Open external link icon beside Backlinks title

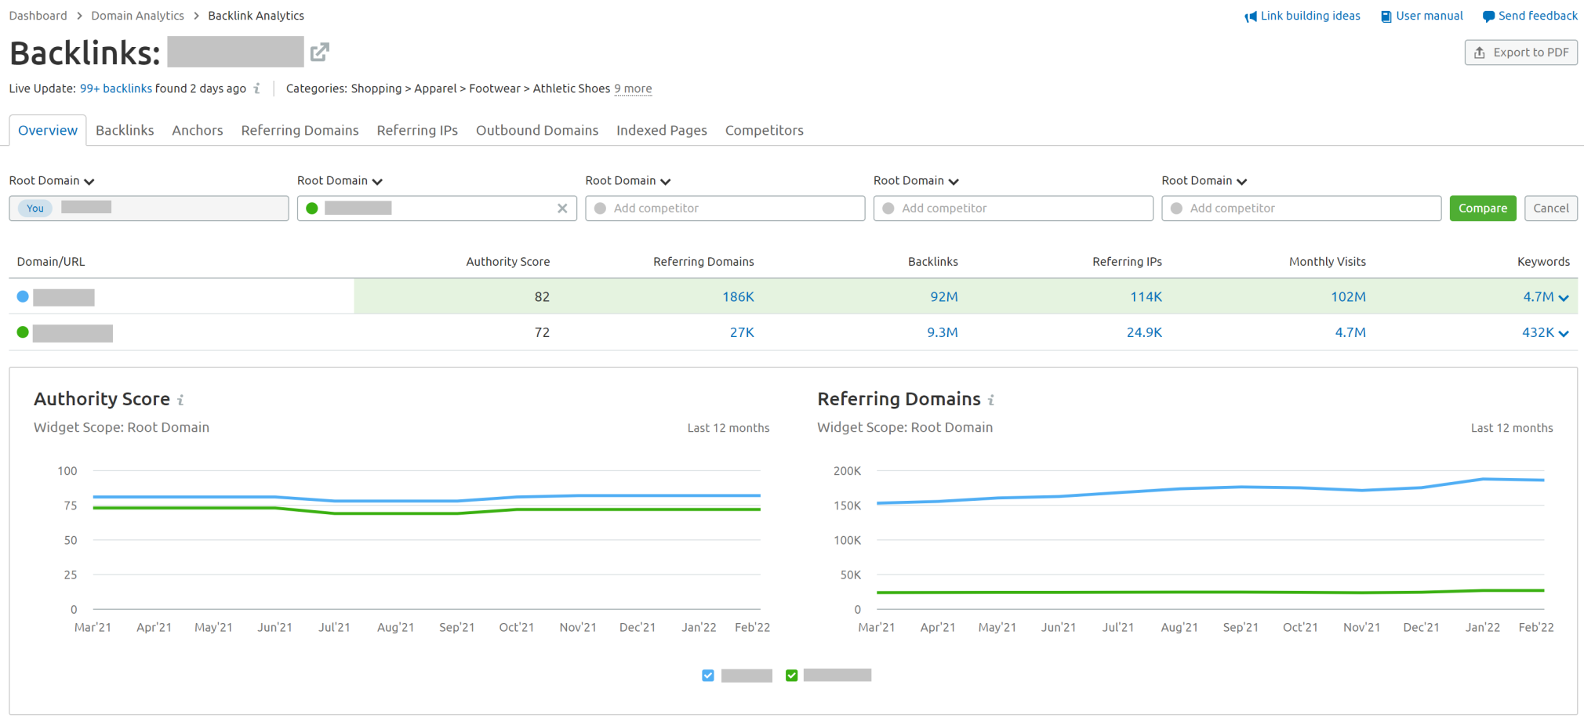320,53
